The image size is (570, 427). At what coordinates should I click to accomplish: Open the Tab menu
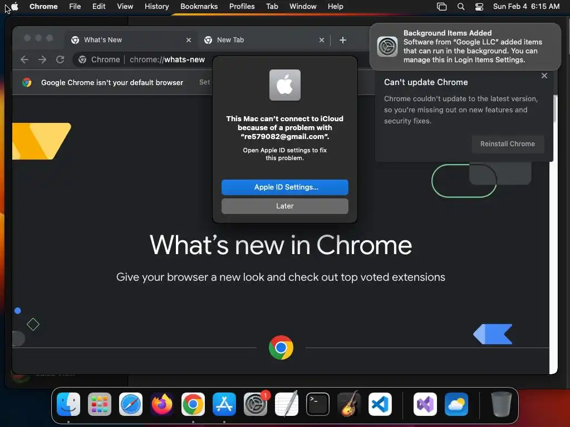tap(272, 6)
